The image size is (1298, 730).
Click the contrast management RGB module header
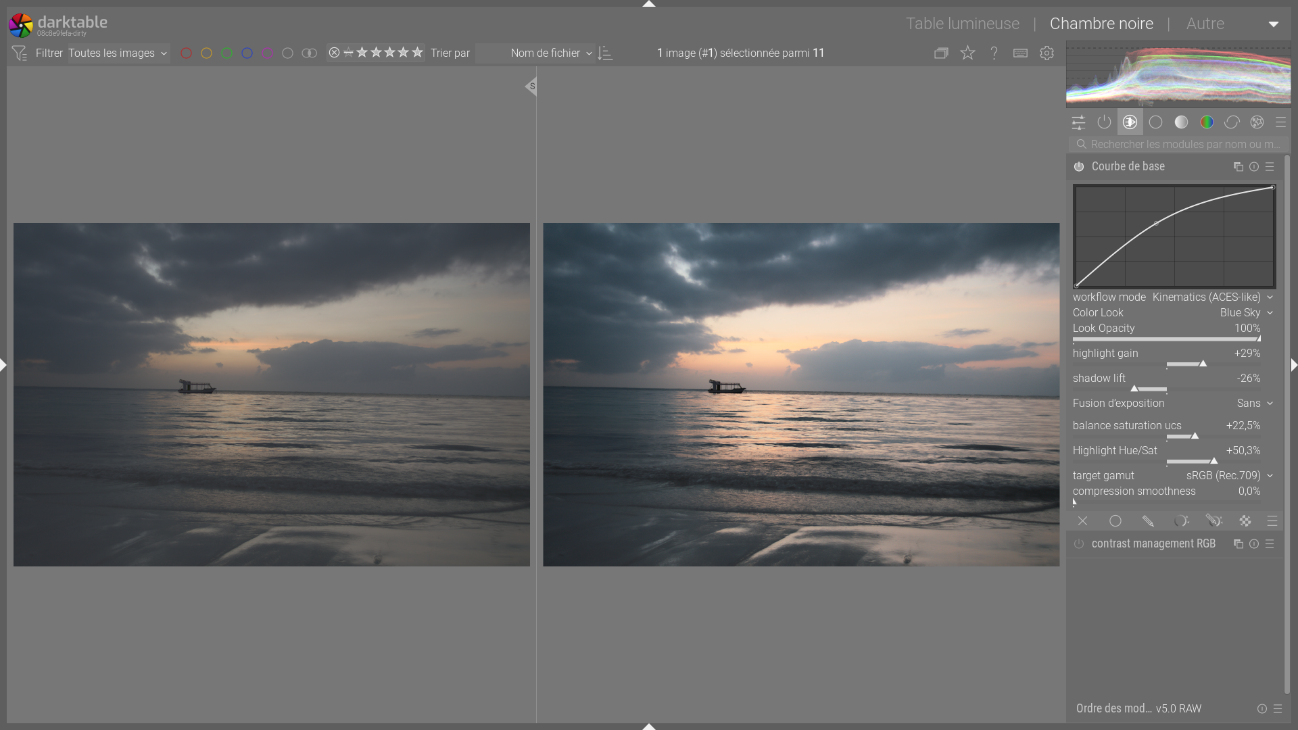(1153, 544)
